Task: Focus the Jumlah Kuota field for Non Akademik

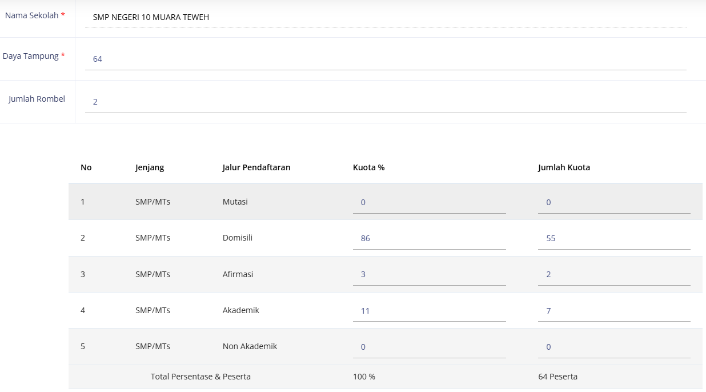Action: 613,347
